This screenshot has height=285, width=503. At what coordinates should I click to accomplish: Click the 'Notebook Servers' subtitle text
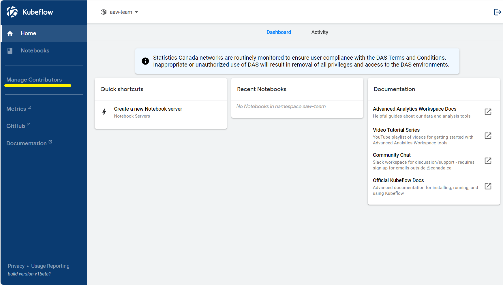(x=132, y=116)
